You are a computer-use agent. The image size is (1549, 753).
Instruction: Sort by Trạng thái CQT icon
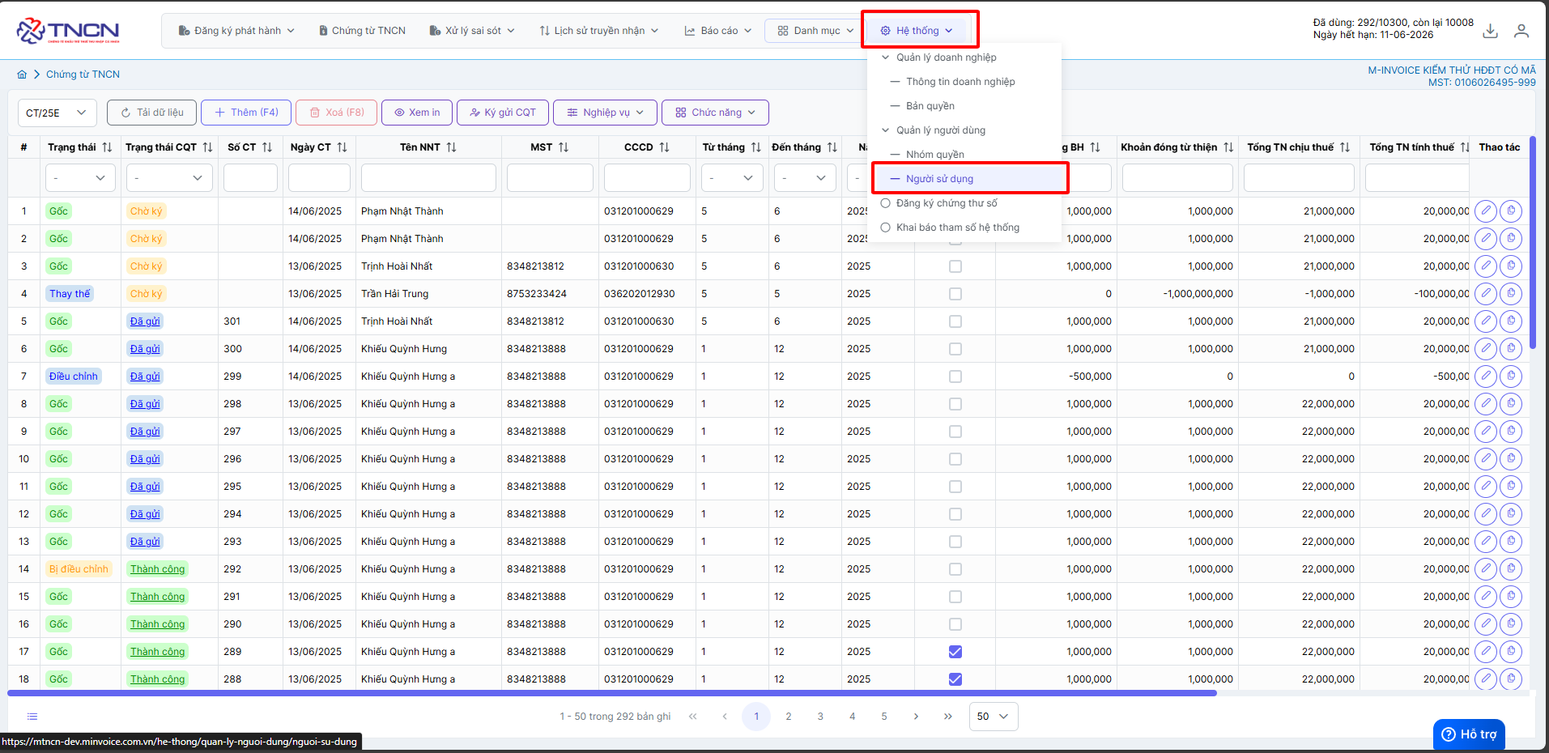(x=207, y=147)
